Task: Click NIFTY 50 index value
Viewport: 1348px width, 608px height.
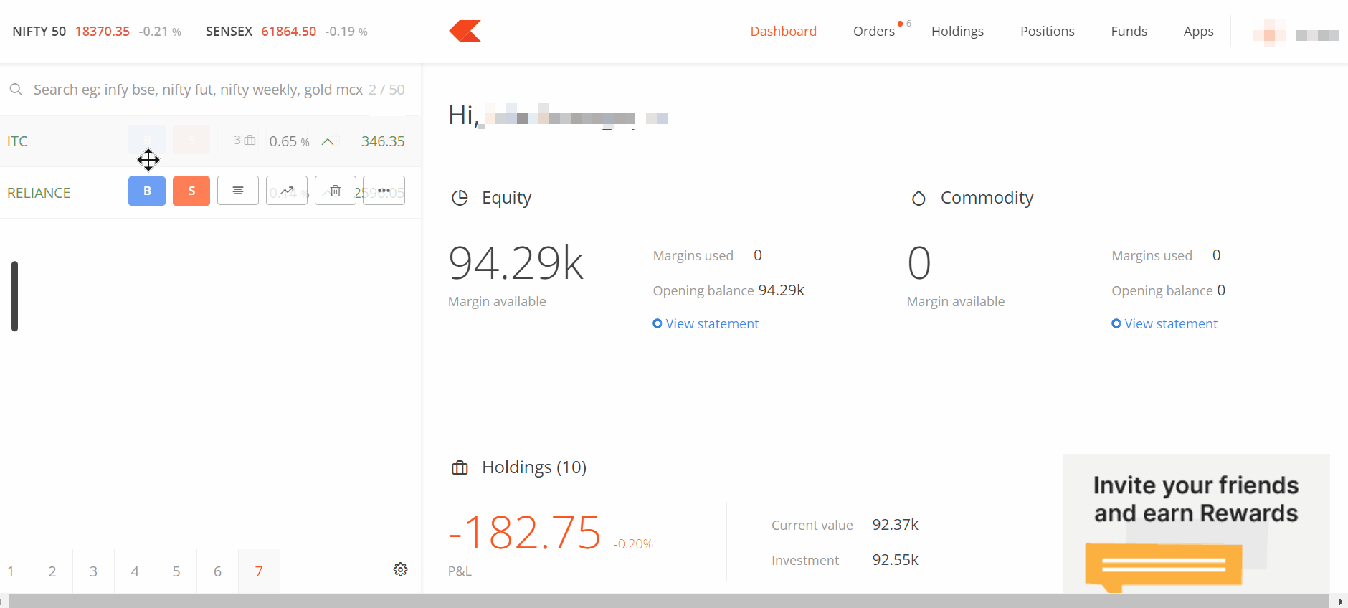Action: coord(103,32)
